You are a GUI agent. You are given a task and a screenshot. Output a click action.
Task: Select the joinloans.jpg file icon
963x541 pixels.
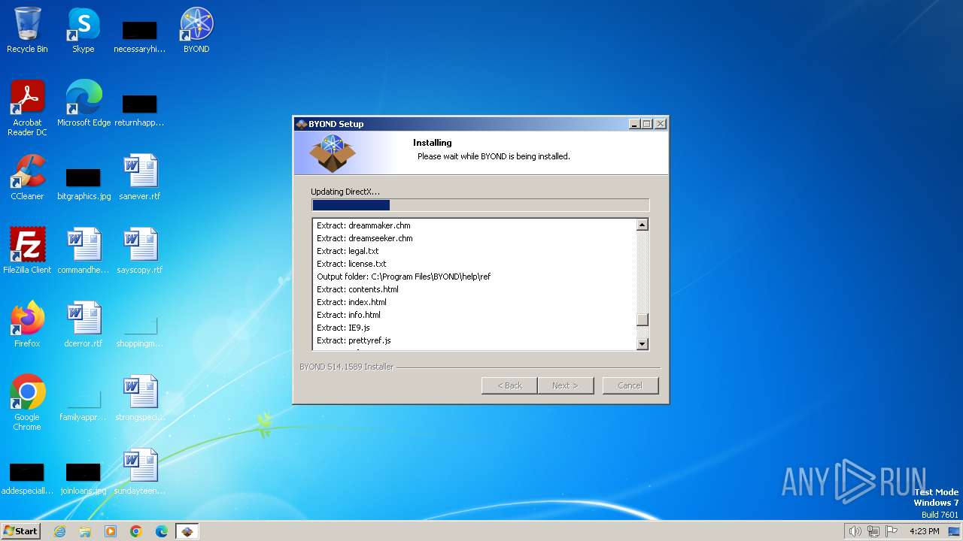(x=84, y=478)
